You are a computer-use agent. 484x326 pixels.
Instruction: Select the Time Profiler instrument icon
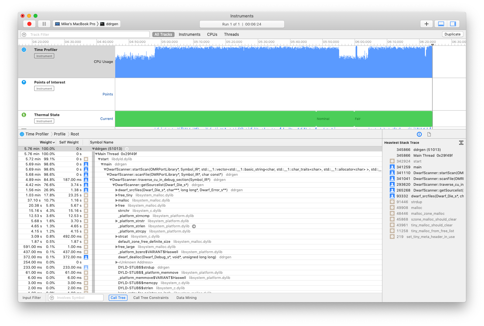pyautogui.click(x=24, y=50)
